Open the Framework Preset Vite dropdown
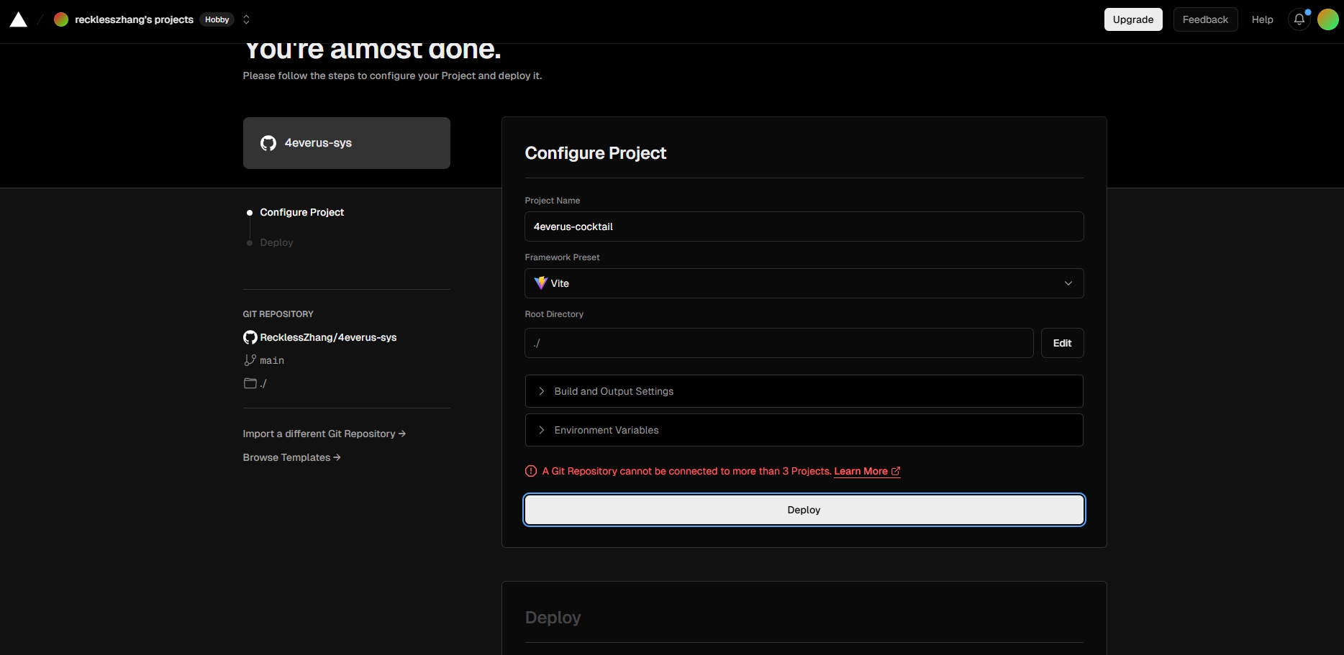The image size is (1344, 655). [x=804, y=283]
